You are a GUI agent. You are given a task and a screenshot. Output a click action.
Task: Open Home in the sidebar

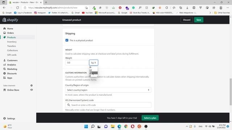[x=10, y=29]
